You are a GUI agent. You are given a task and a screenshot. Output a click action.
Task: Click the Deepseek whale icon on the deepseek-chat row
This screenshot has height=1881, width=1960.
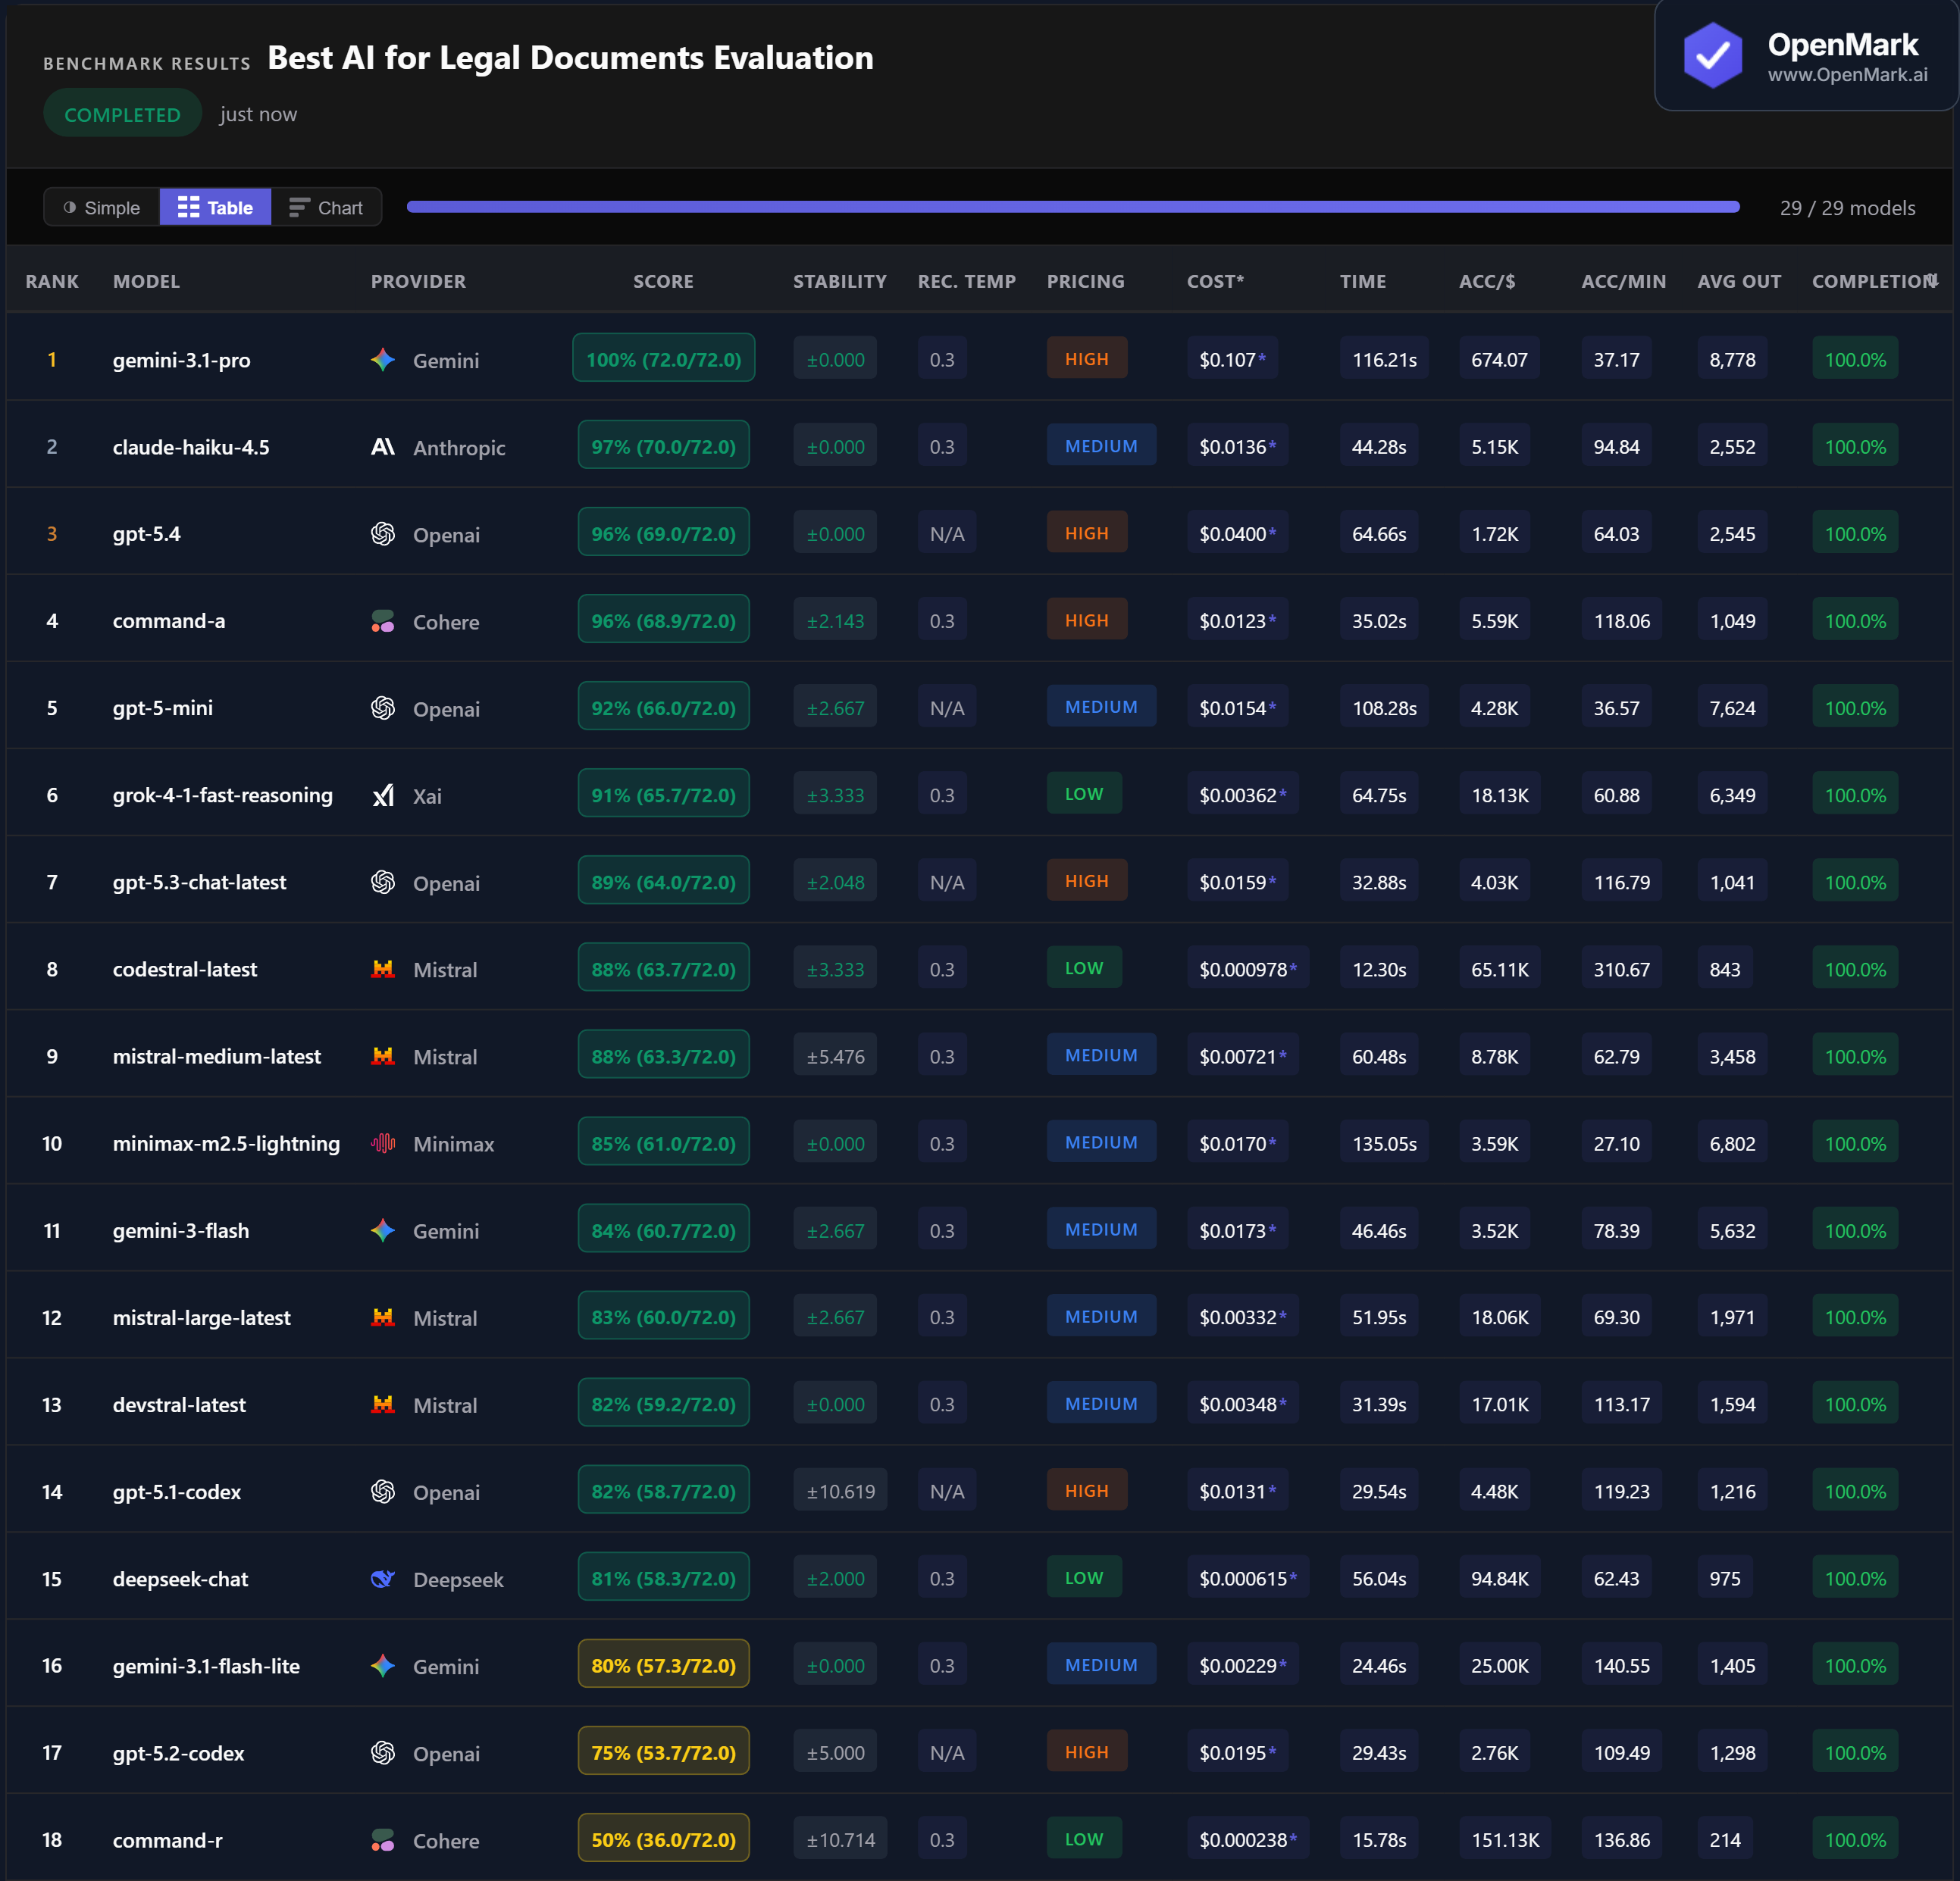click(x=383, y=1579)
